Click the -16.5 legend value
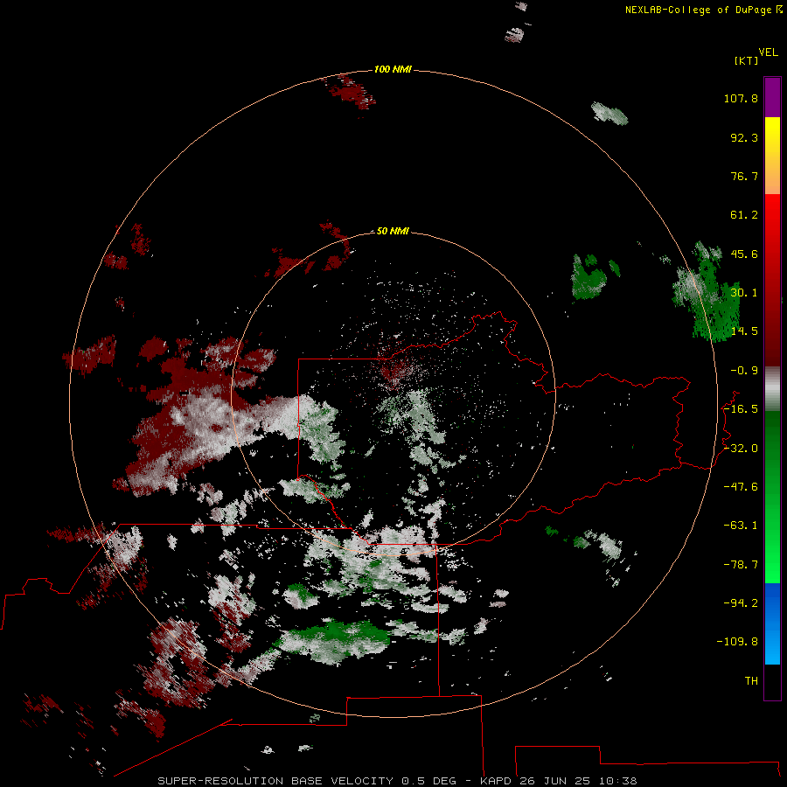Image resolution: width=787 pixels, height=787 pixels. (741, 409)
